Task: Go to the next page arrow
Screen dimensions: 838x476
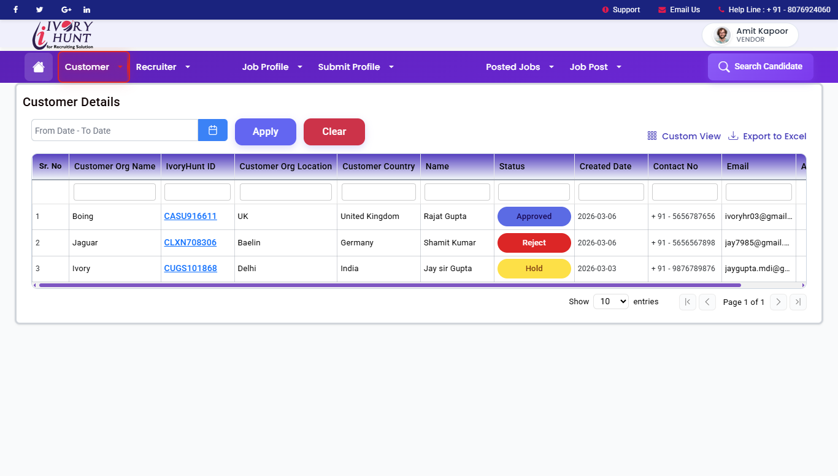Action: tap(778, 302)
